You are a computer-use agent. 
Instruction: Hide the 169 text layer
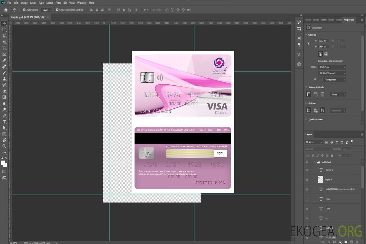click(x=307, y=209)
